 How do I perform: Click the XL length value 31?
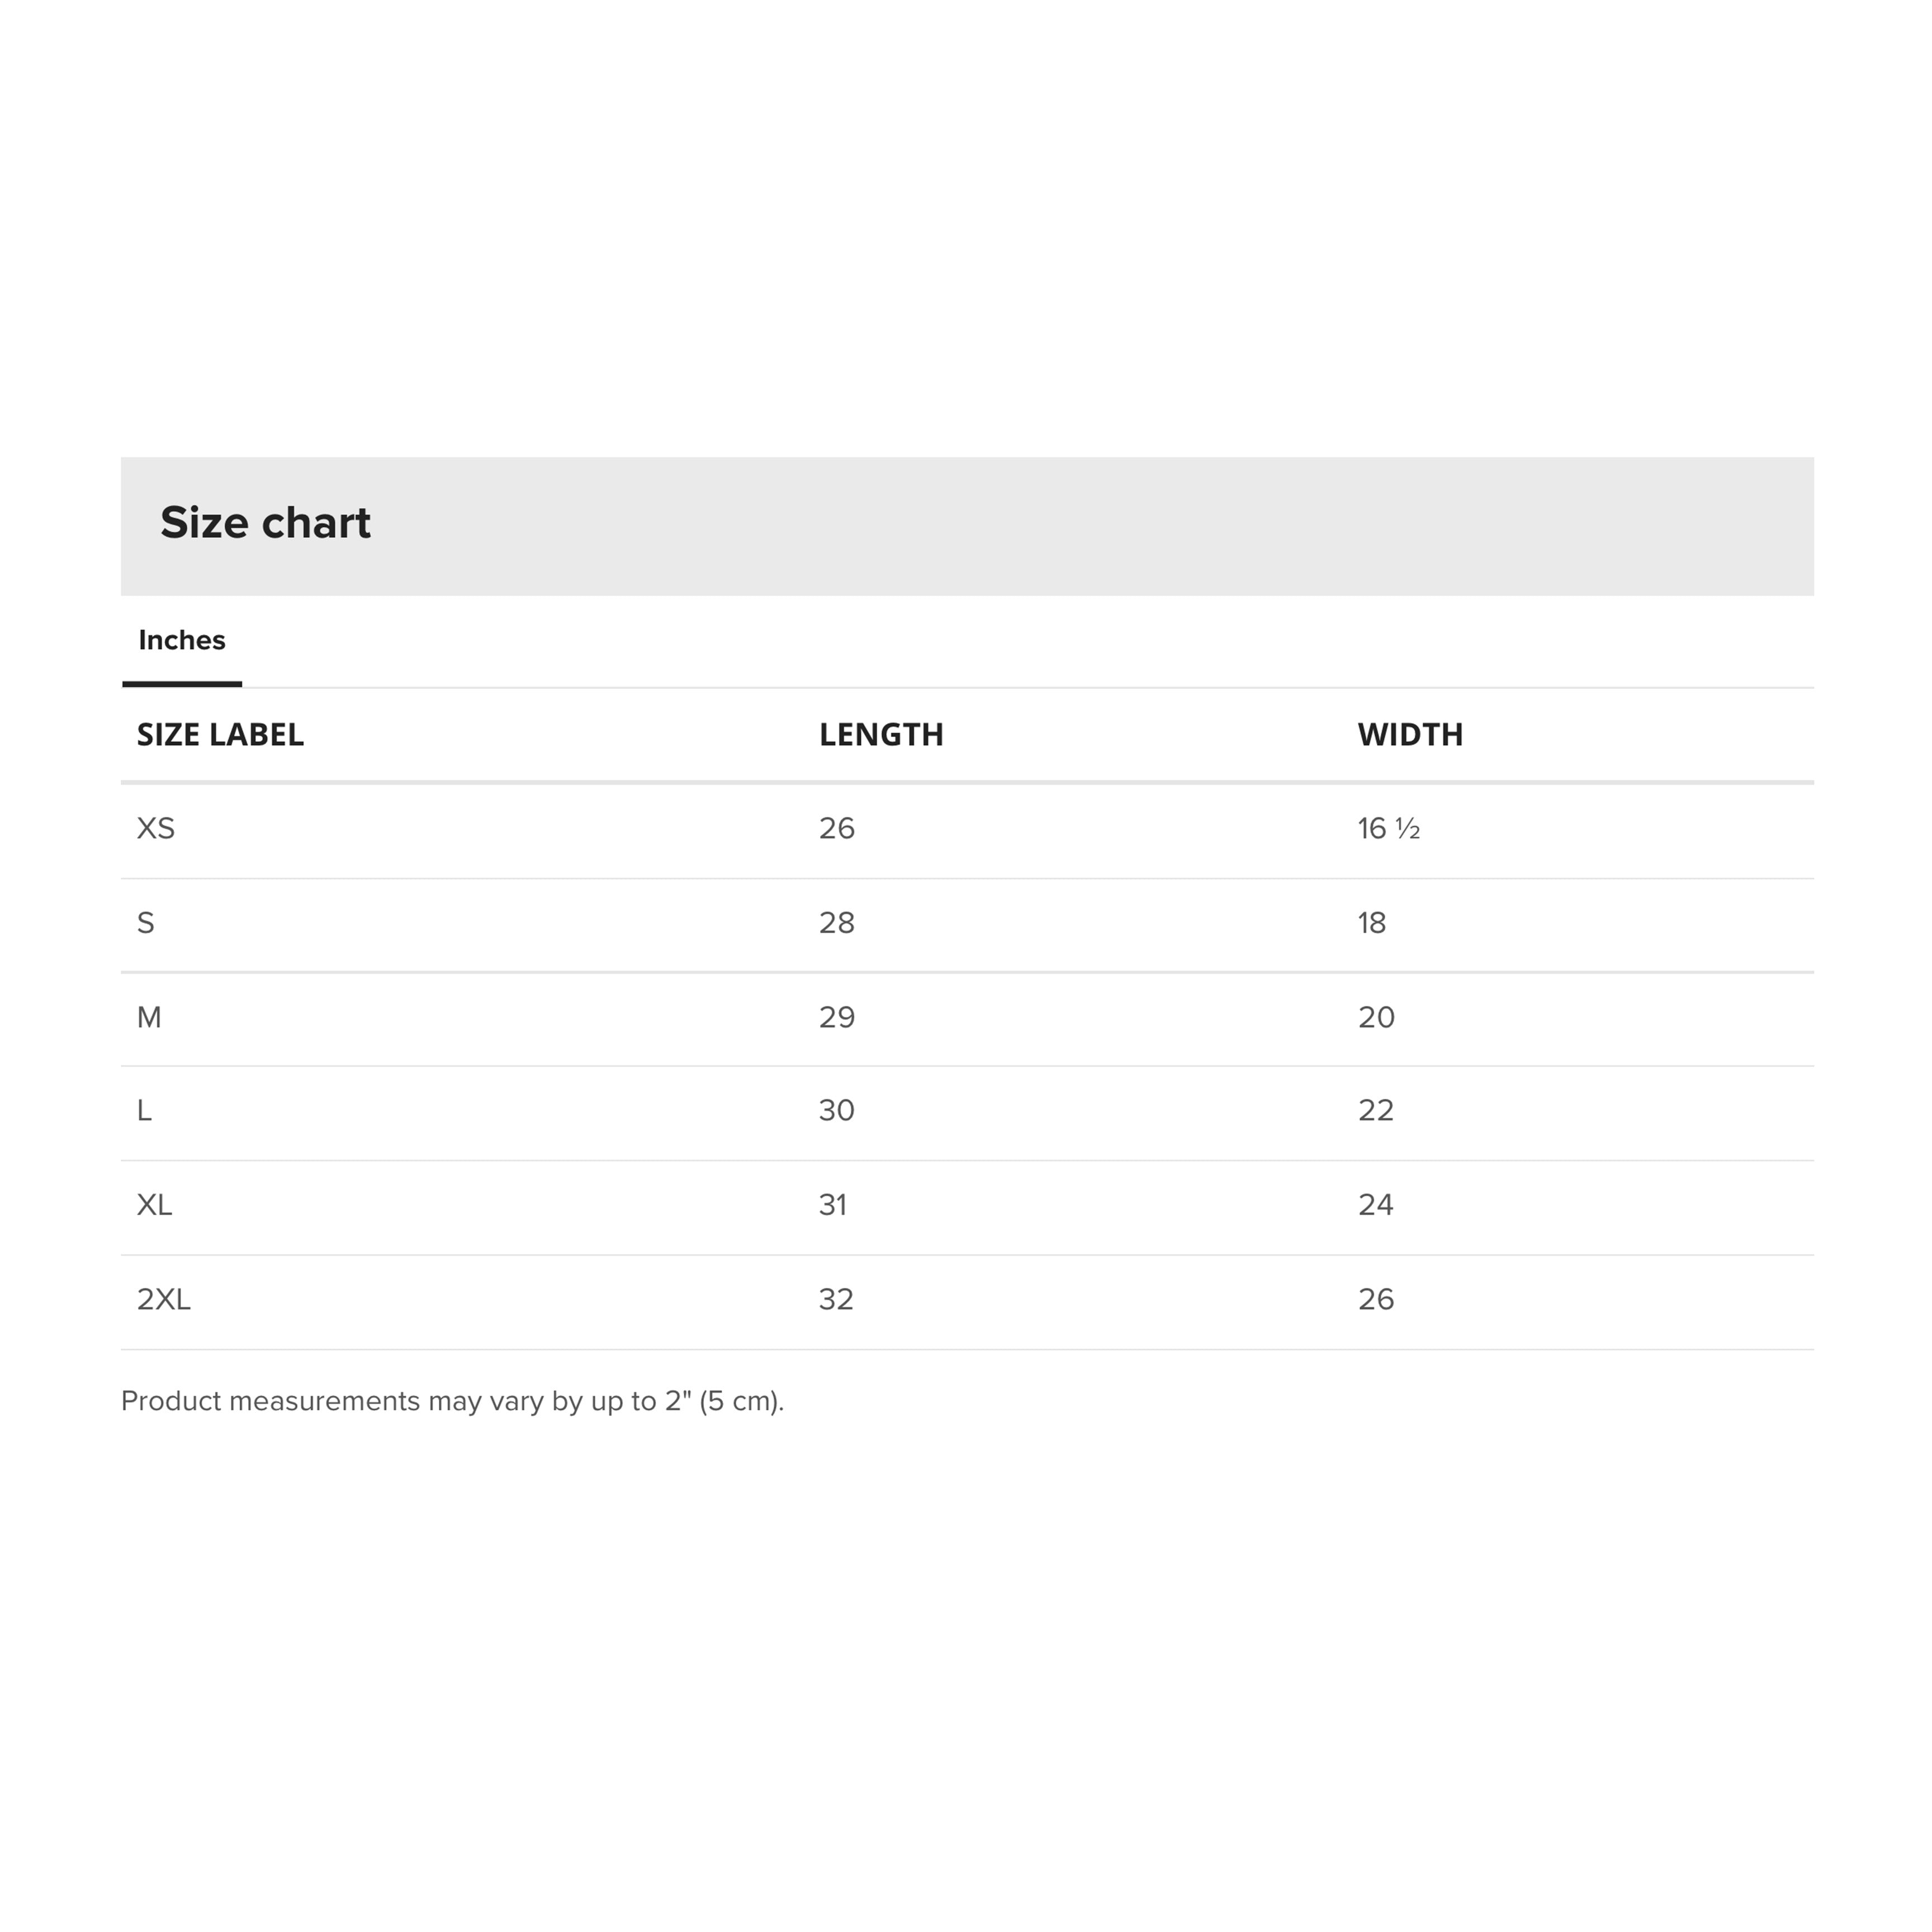click(x=833, y=1204)
